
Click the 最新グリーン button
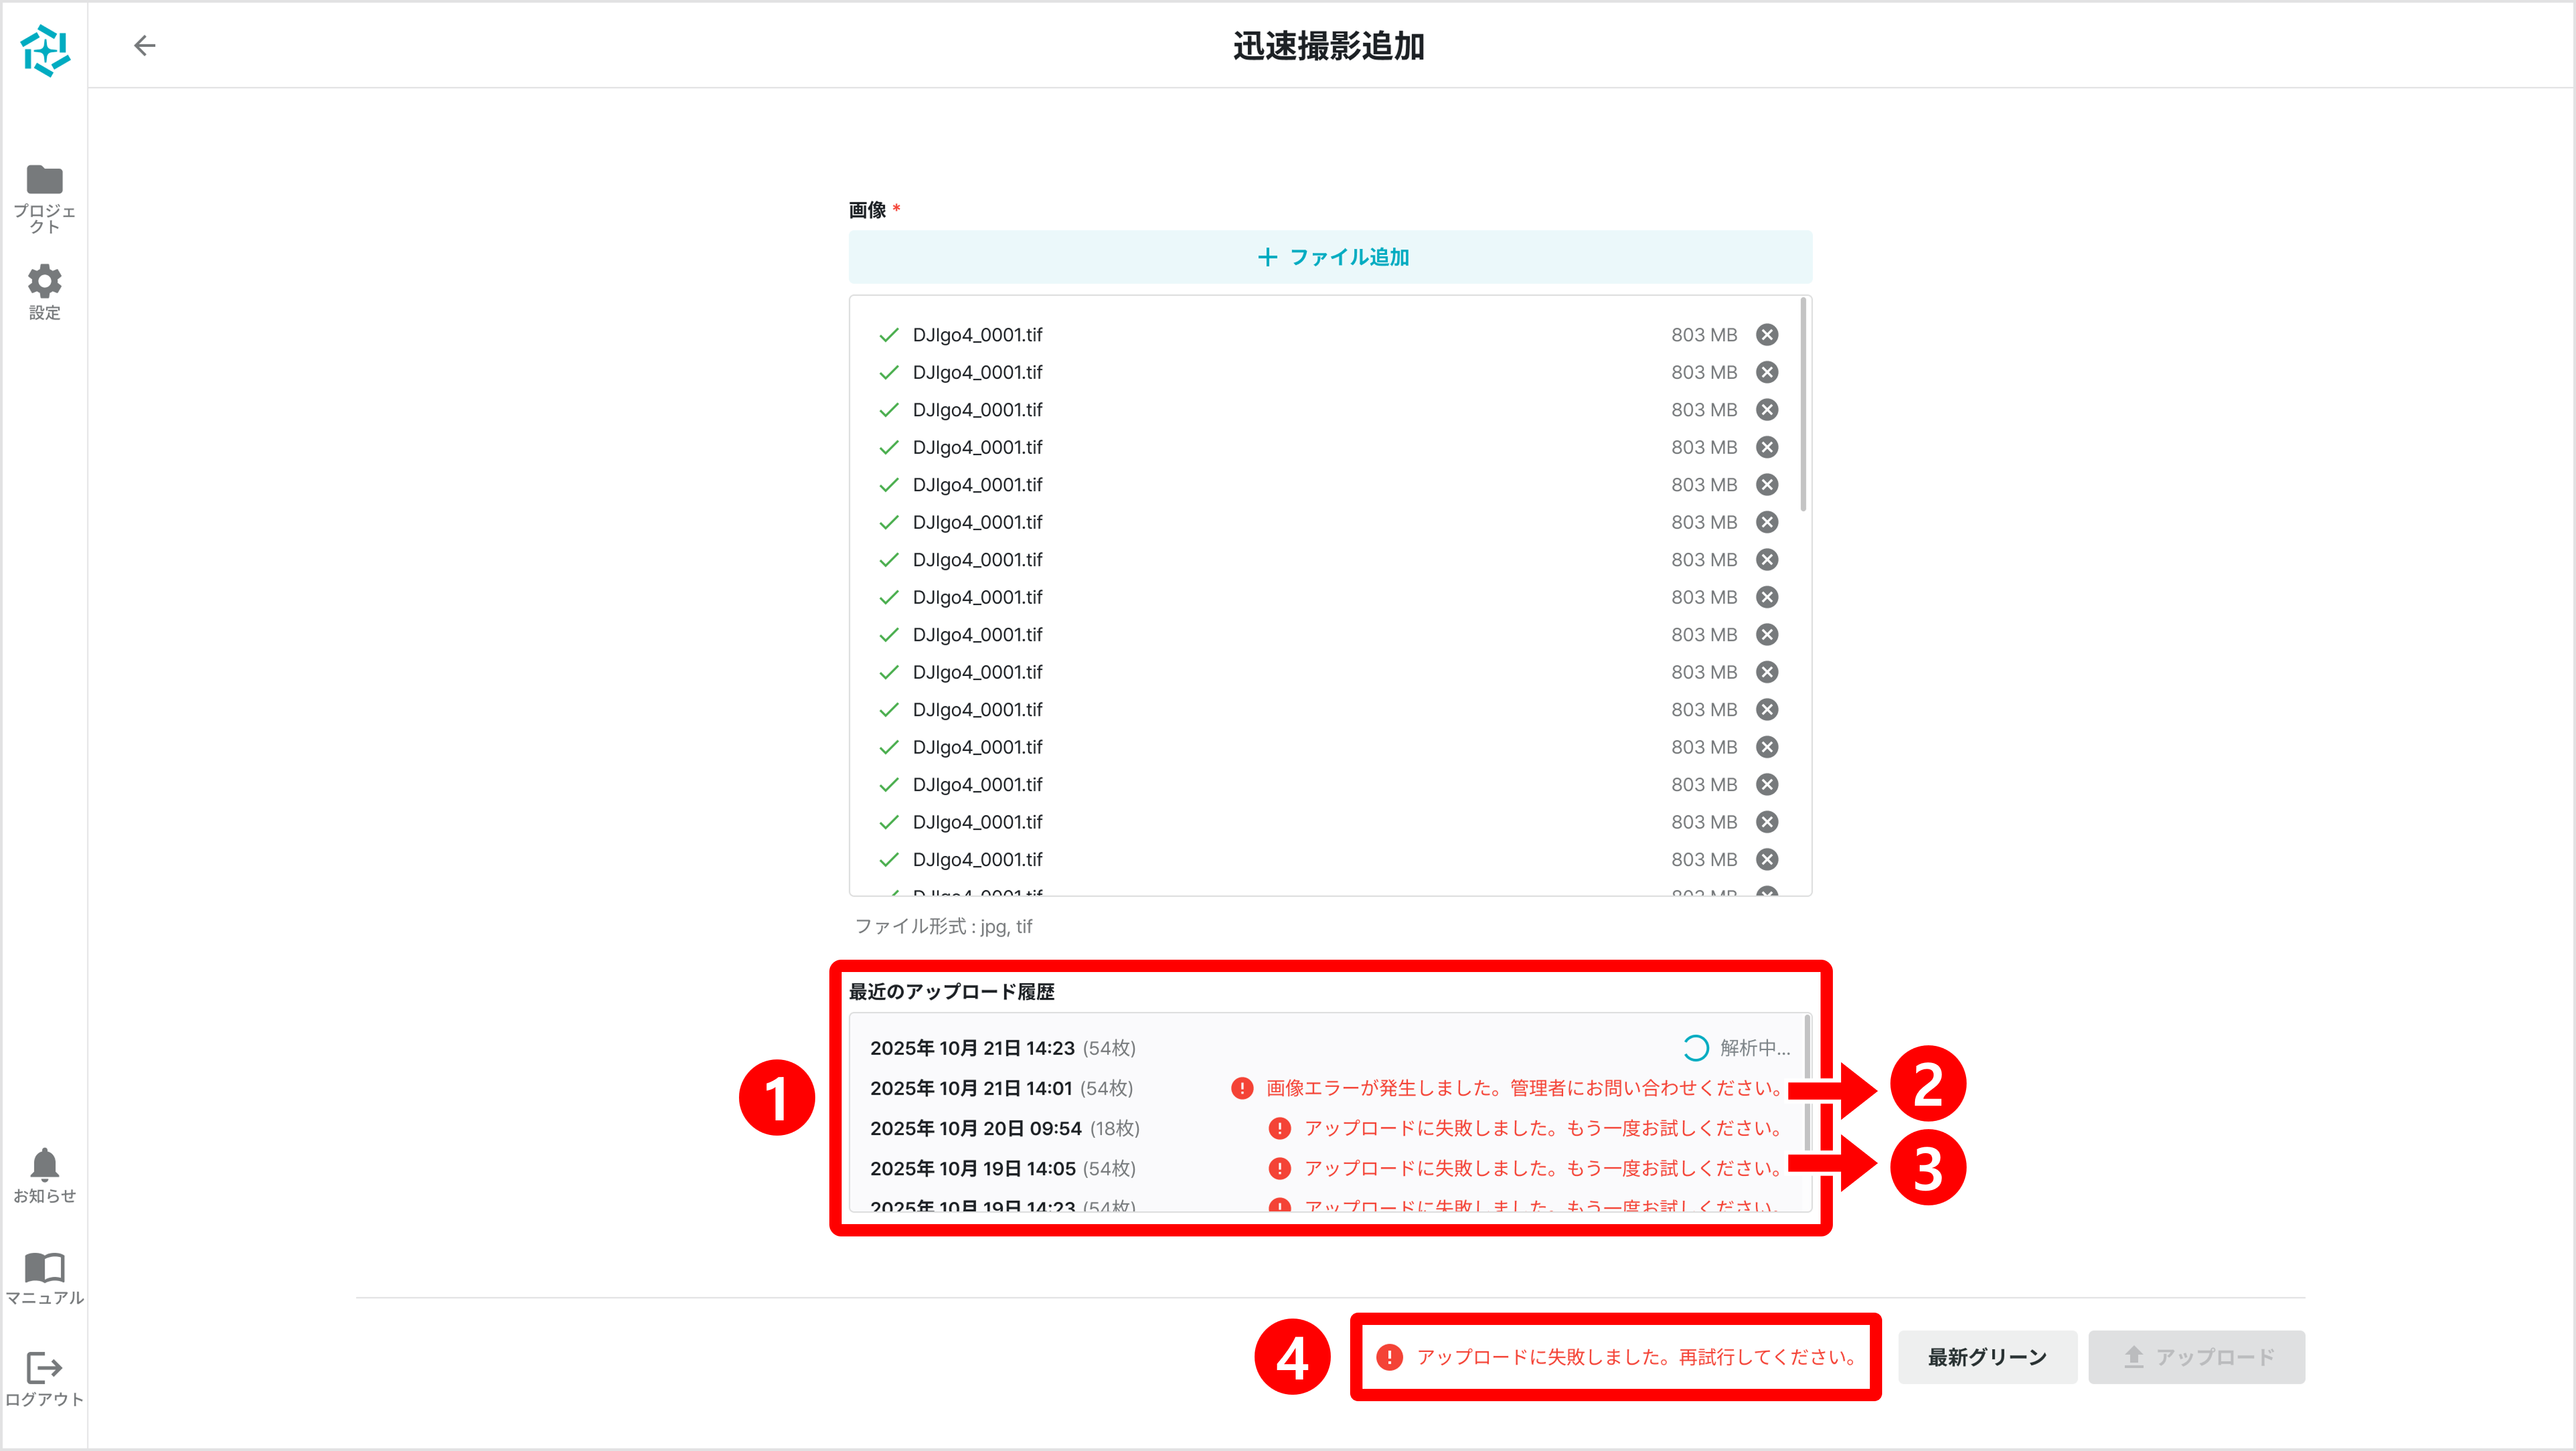tap(1987, 1357)
